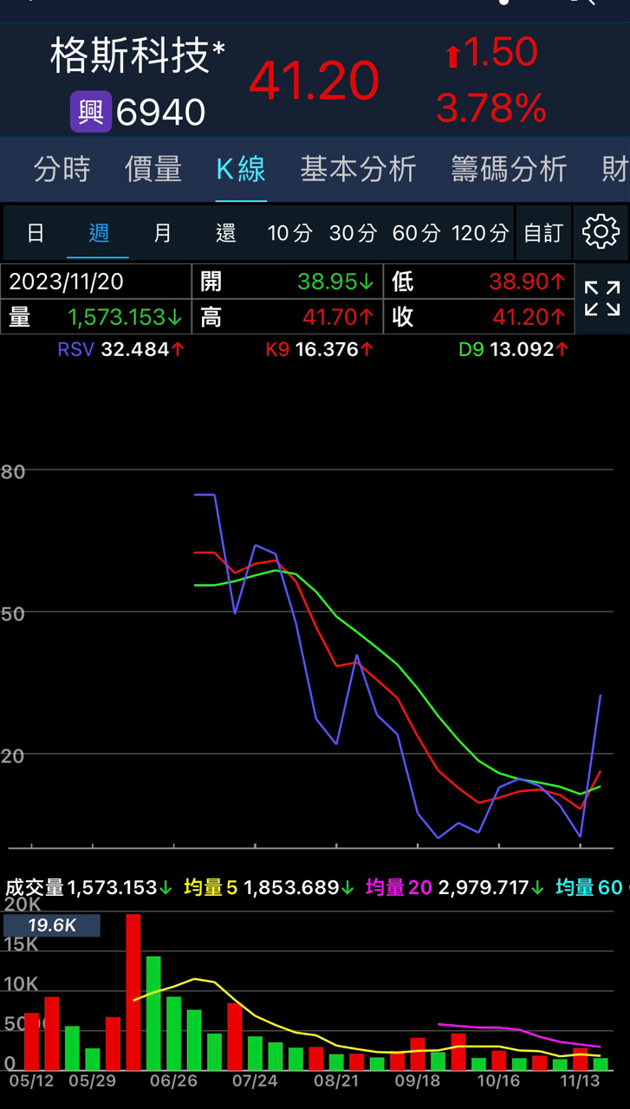The image size is (630, 1109).
Task: Select the 週 weekly period
Action: [x=99, y=233]
